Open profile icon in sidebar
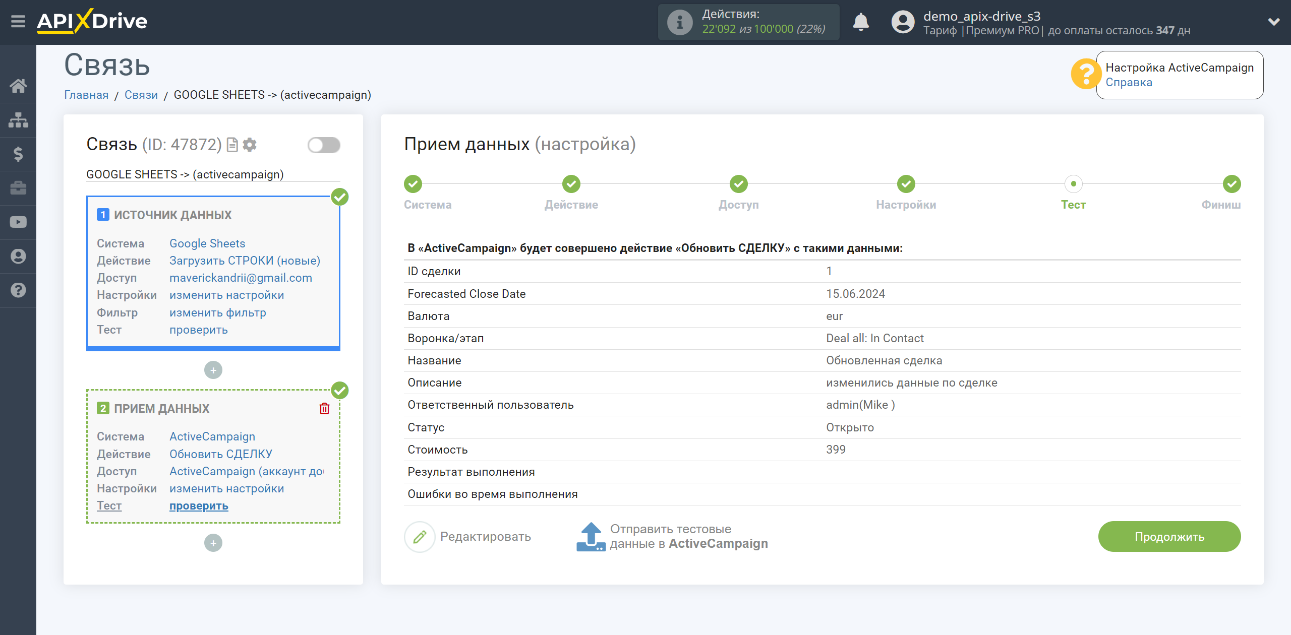Image resolution: width=1291 pixels, height=635 pixels. (x=18, y=256)
